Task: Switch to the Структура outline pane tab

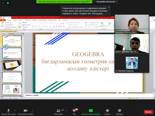Action: tap(11, 34)
